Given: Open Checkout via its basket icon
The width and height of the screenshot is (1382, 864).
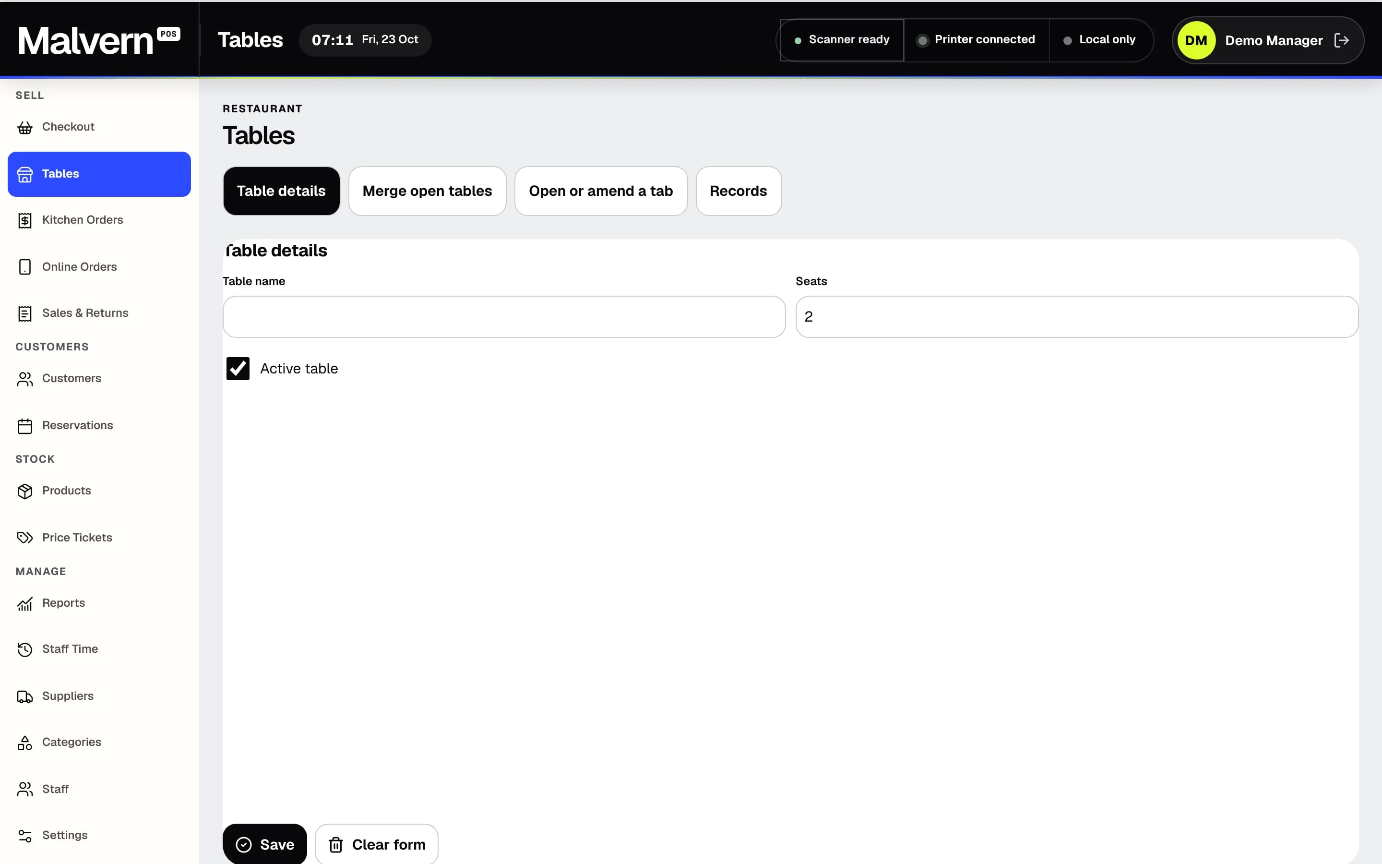Looking at the screenshot, I should pyautogui.click(x=24, y=127).
